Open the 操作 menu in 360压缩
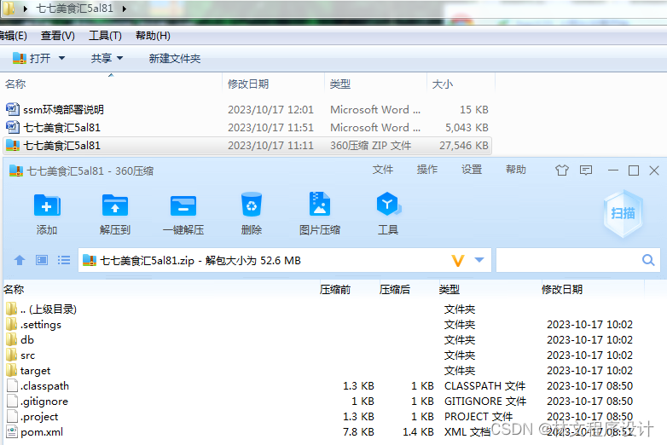This screenshot has width=667, height=445. point(427,170)
